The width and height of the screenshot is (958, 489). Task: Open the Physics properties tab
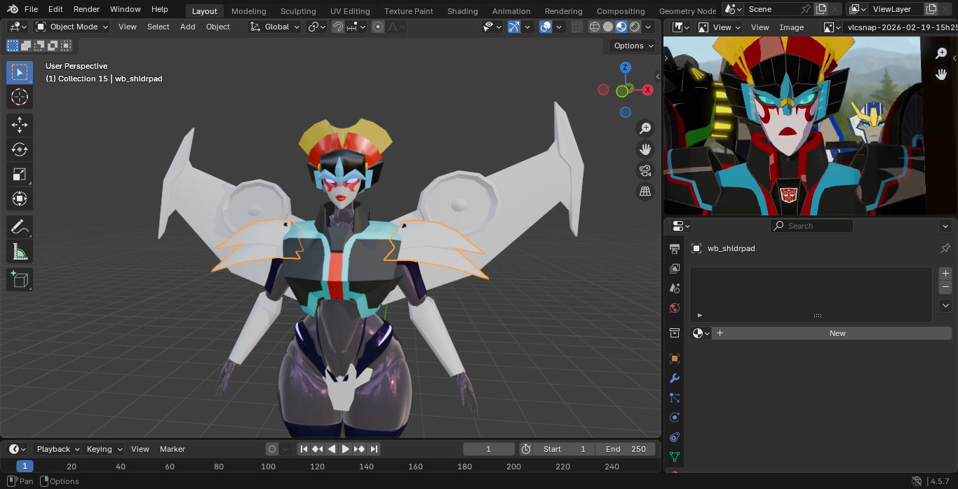tap(675, 417)
